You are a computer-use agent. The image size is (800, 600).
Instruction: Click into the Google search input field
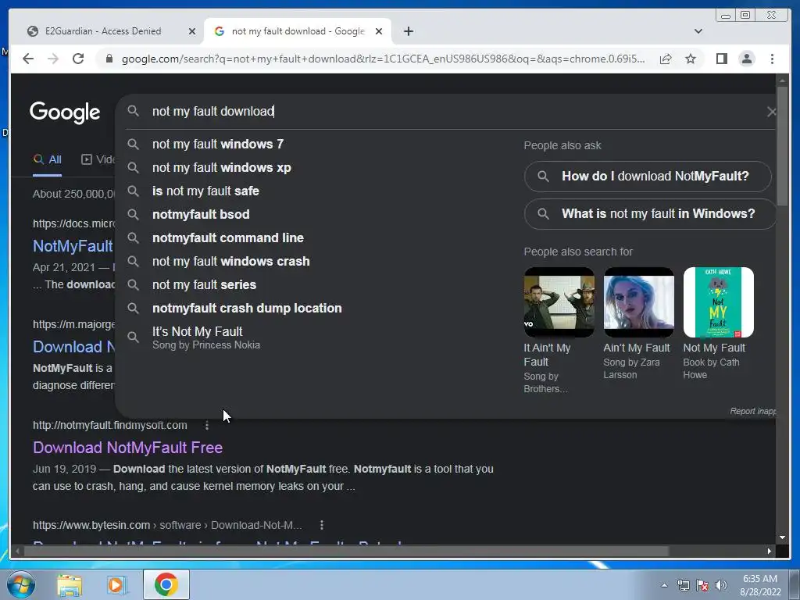point(449,111)
